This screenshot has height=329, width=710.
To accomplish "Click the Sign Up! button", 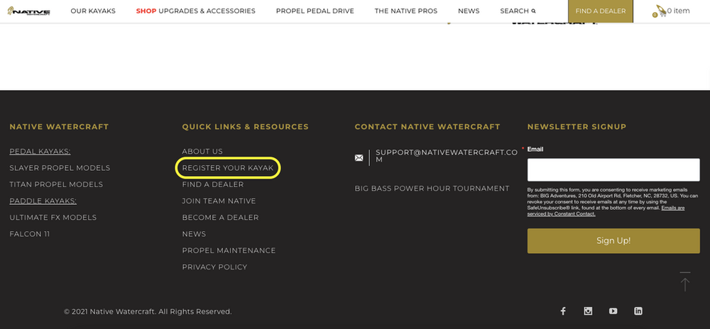I will click(x=613, y=241).
